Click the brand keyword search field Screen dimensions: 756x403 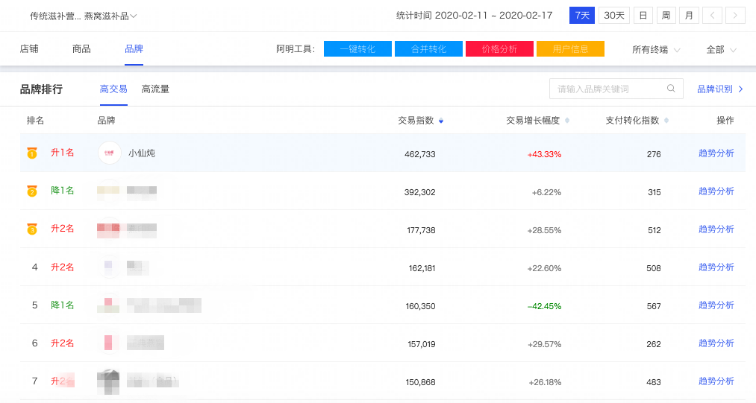(x=608, y=89)
